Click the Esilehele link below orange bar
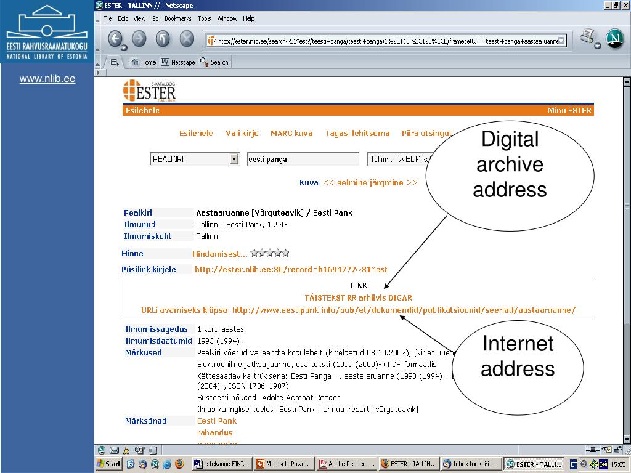This screenshot has height=473, width=631. (x=196, y=133)
